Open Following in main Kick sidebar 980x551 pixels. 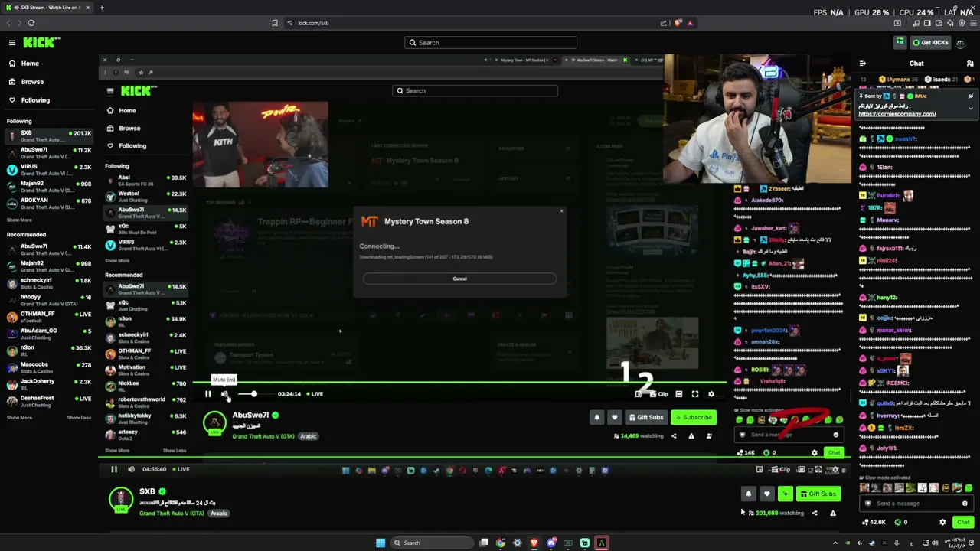[x=29, y=100]
